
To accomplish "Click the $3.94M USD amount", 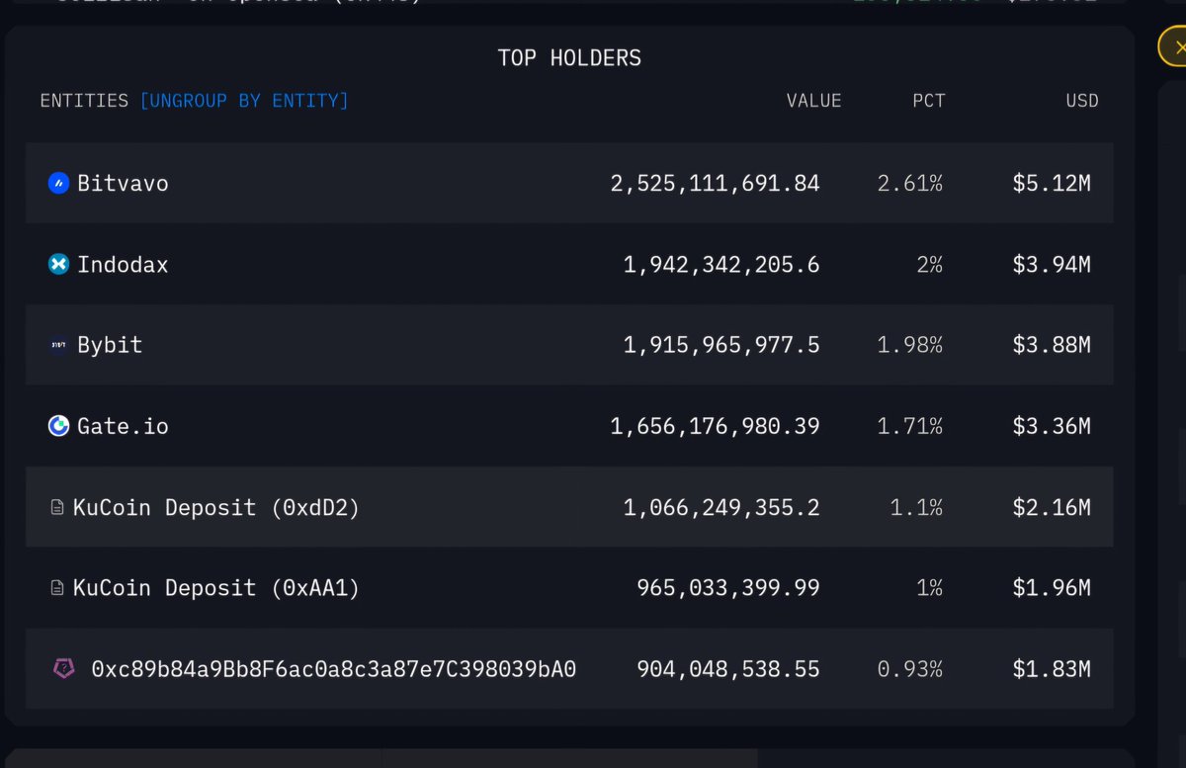I will pyautogui.click(x=1052, y=265).
